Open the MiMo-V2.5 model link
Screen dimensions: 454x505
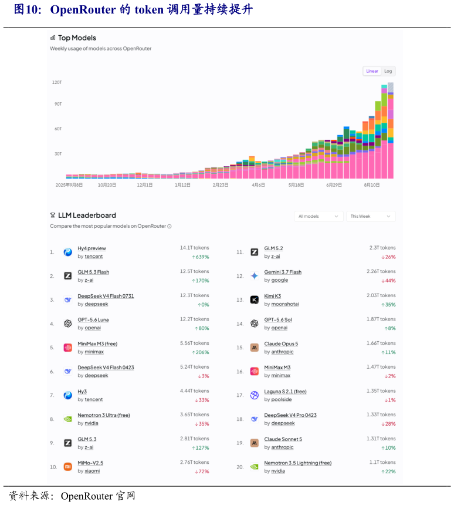coord(90,463)
